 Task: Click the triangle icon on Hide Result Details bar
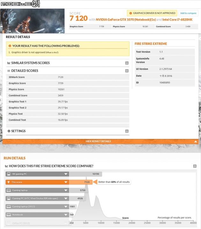(196, 141)
